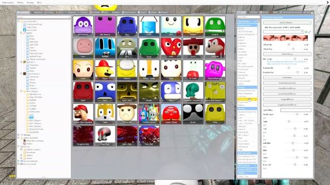
Task: Pick the olive worried-looking character thumbnail
Action: 127,48
